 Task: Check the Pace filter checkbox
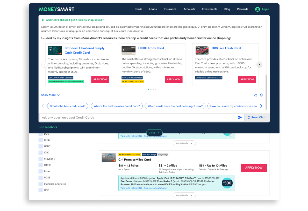pyautogui.click(x=41, y=172)
